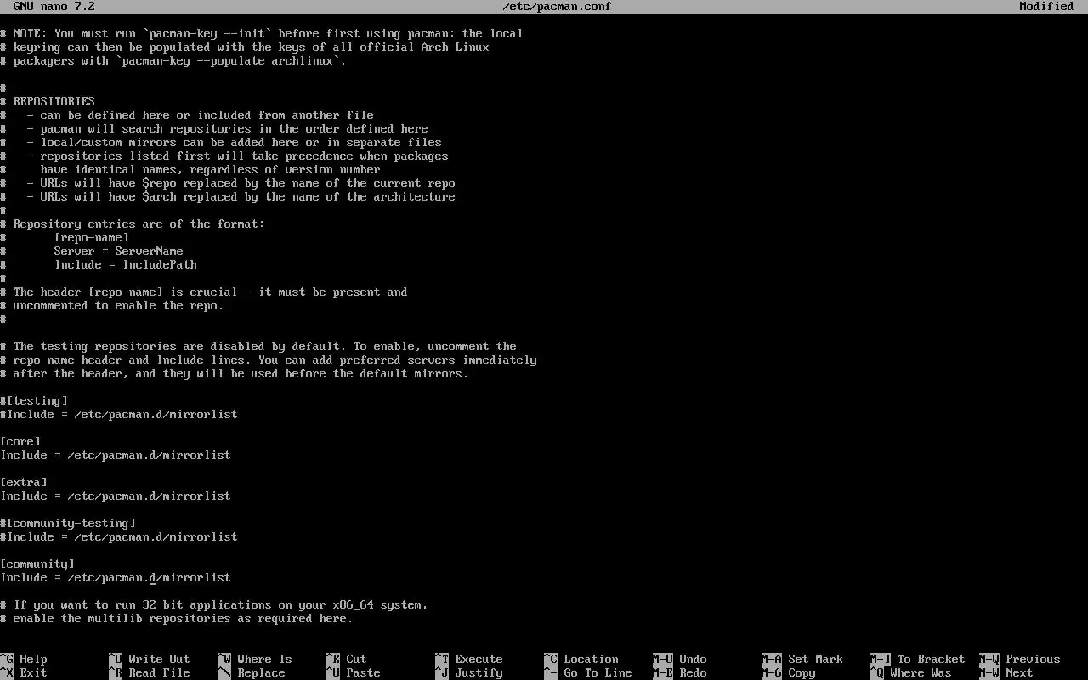Click 'have identical names' comment line
This screenshot has height=680, width=1088.
point(190,169)
